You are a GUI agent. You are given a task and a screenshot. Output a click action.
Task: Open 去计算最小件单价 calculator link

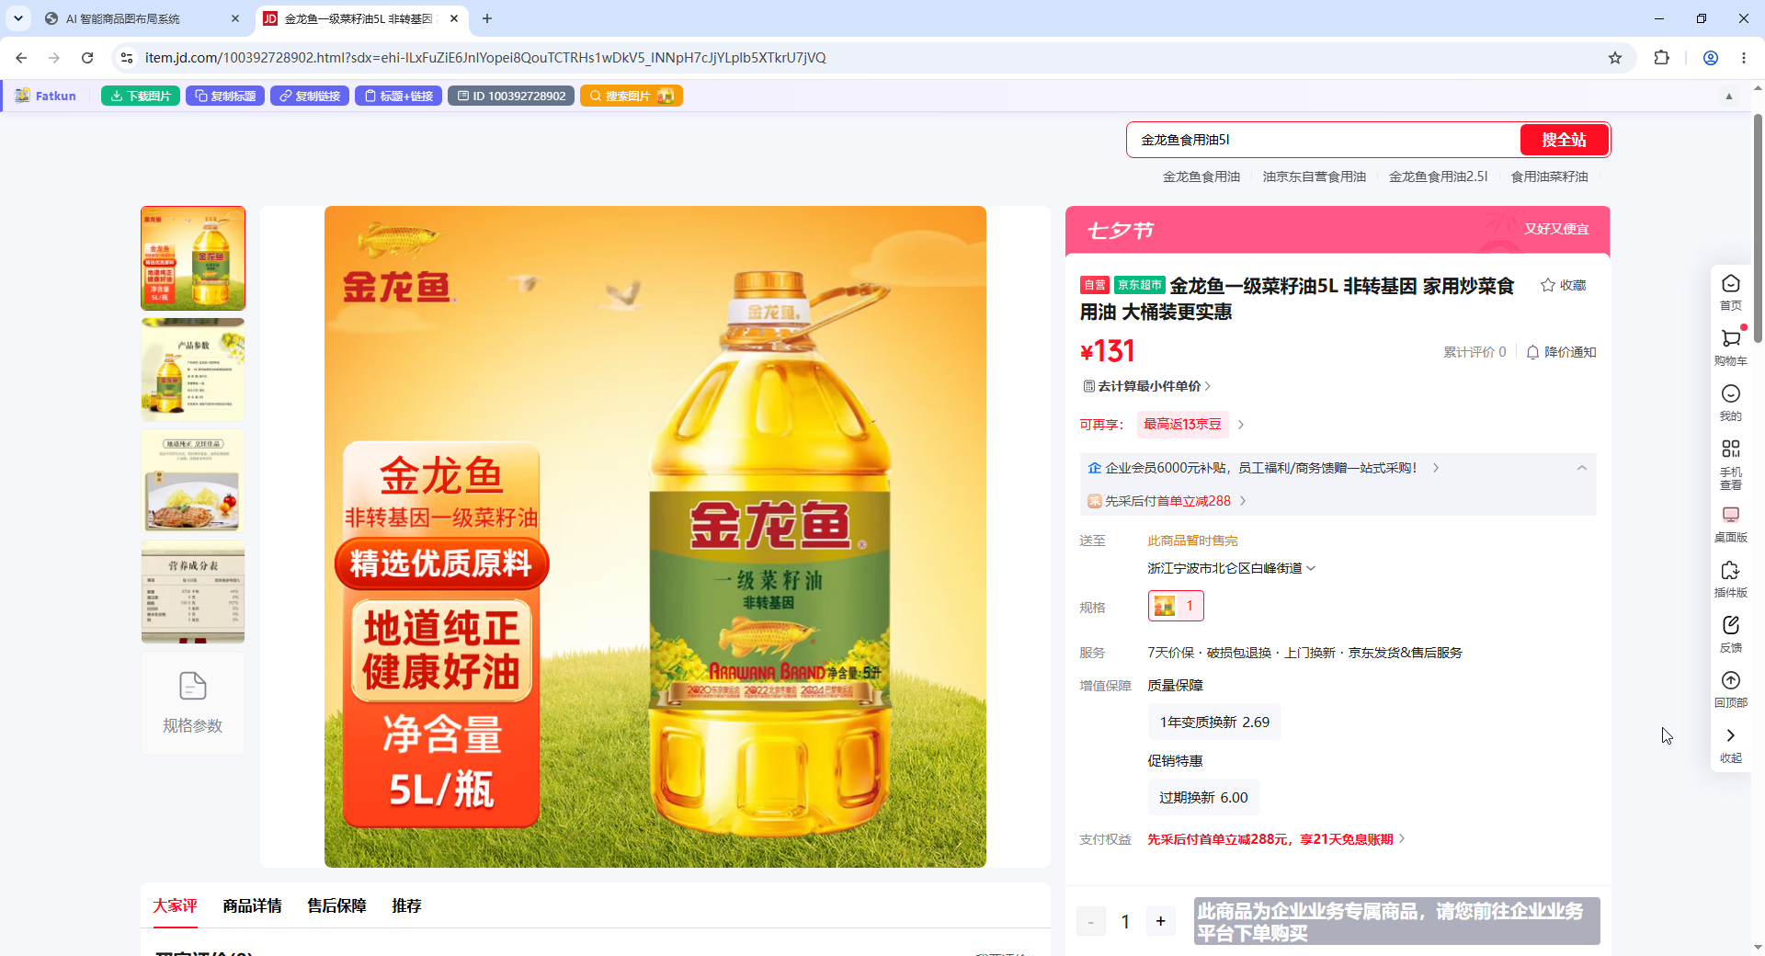1147,386
